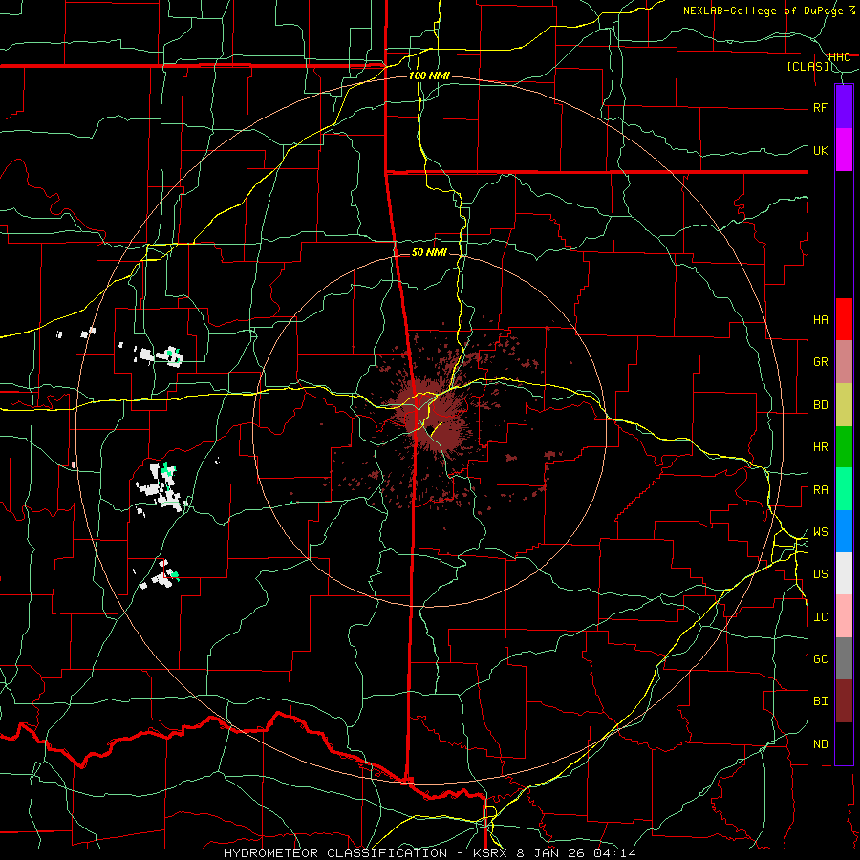Click 'HYDROMETEOR CLASSIFICATION' in the bottom title
This screenshot has width=860, height=860.
(x=334, y=853)
